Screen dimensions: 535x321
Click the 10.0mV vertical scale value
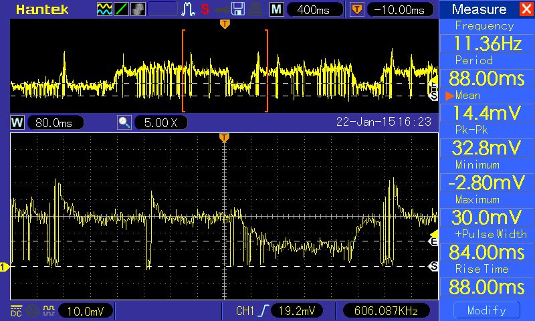(86, 311)
